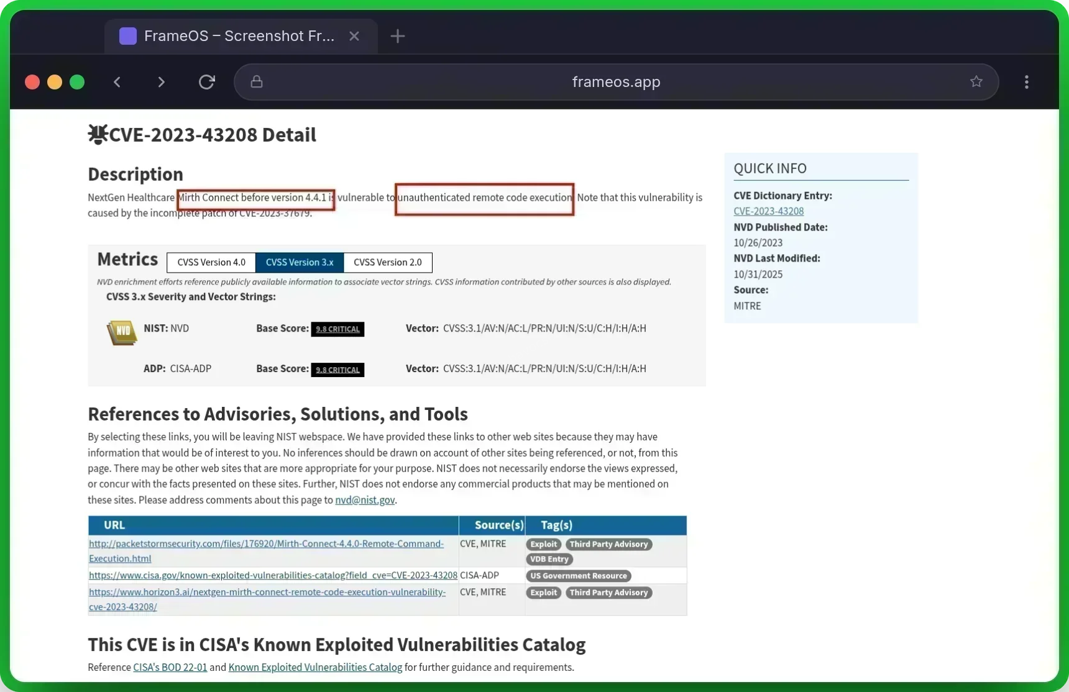This screenshot has height=692, width=1069.
Task: Click the MITRE source value in Quick Info
Action: tap(747, 306)
